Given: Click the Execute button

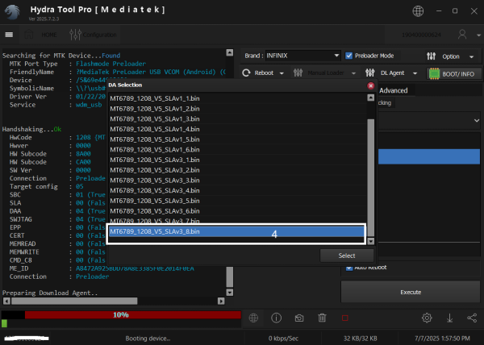Looking at the screenshot, I should 411,292.
